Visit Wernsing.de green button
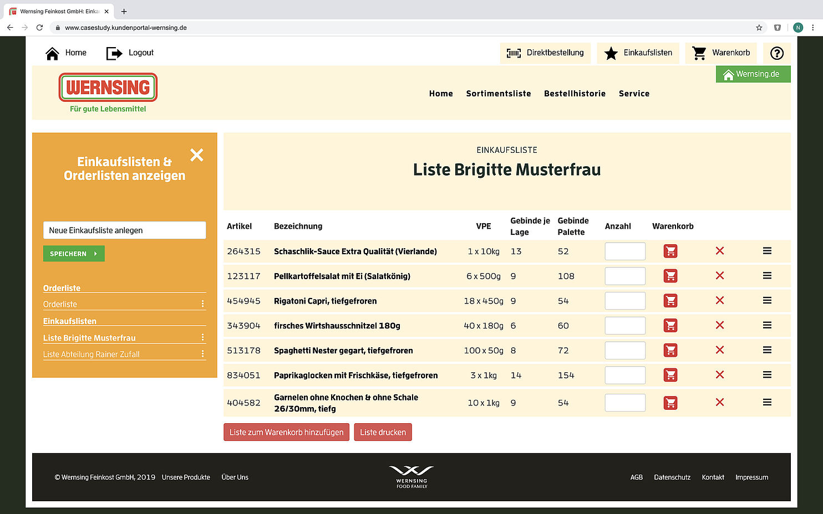Screen dimensions: 823x514 coord(753,74)
